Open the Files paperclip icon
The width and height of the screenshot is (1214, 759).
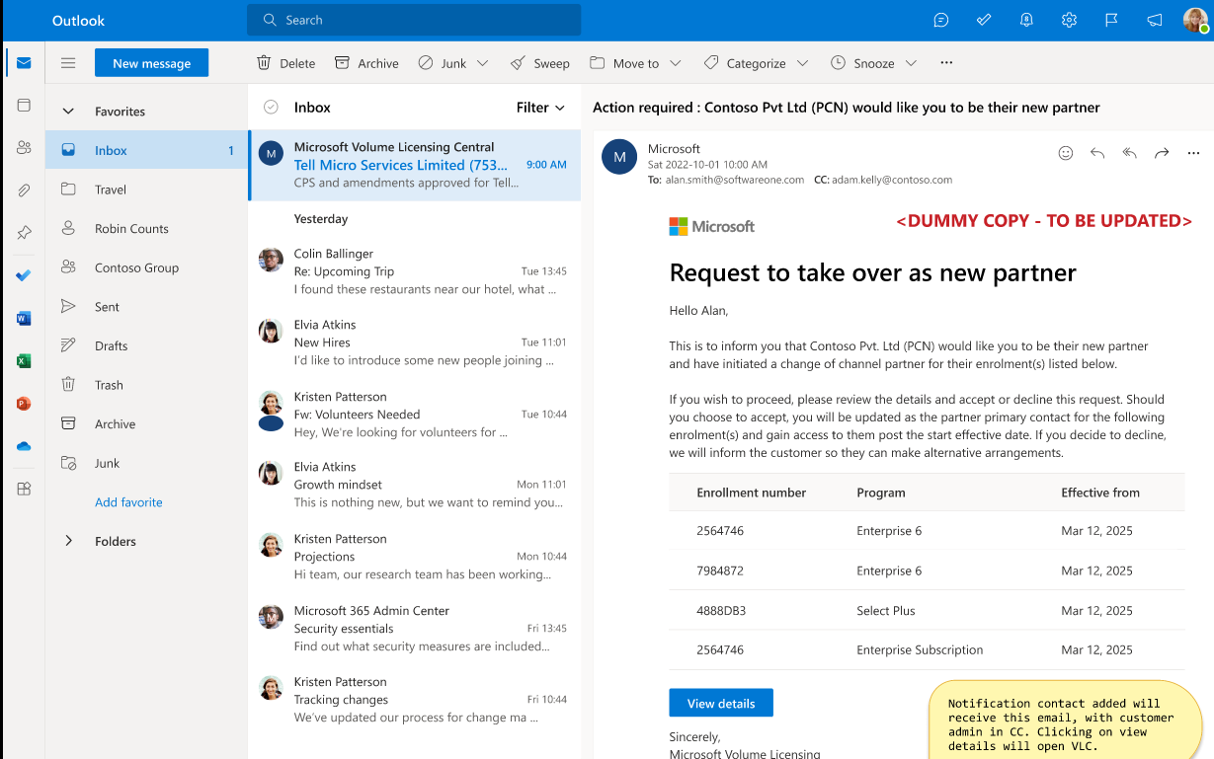24,190
